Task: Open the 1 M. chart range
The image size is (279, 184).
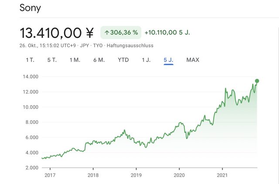Action: (x=75, y=60)
